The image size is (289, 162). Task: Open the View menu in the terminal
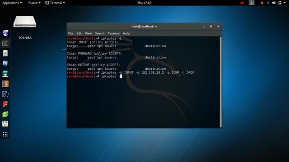pos(89,33)
